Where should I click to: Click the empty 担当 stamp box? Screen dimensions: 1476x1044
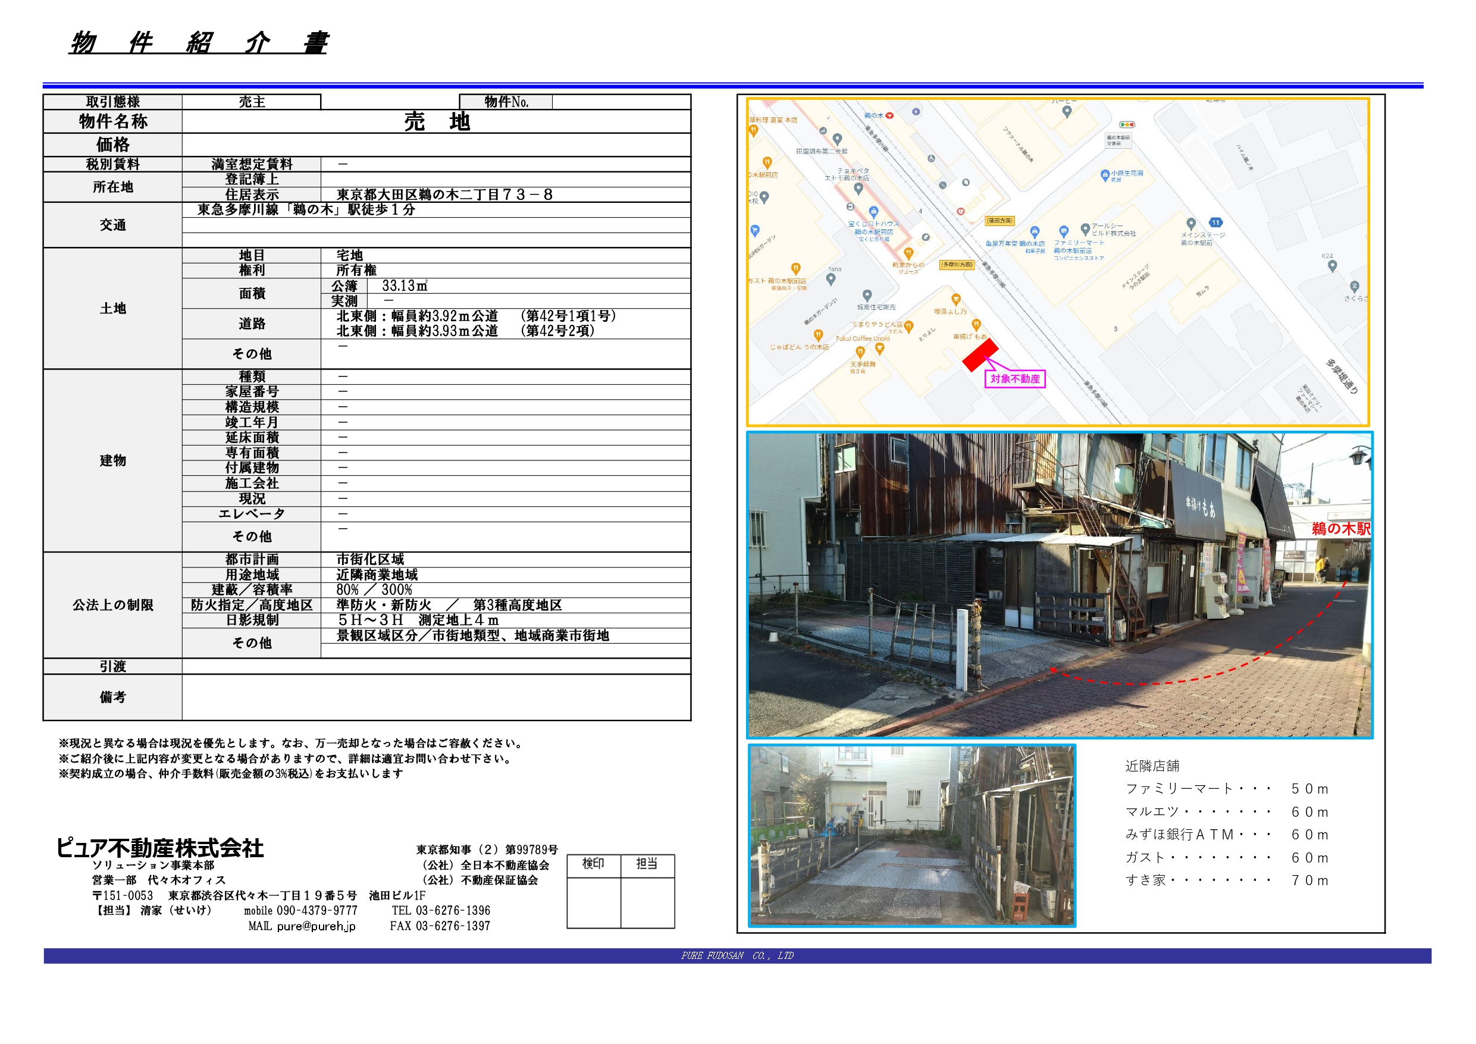point(647,902)
